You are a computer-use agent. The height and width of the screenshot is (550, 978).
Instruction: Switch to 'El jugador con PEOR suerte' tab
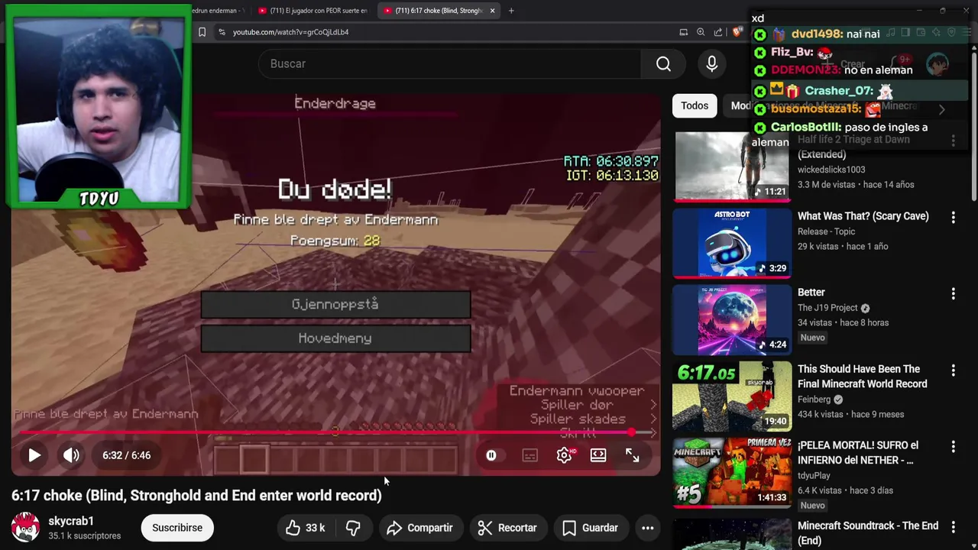pyautogui.click(x=312, y=11)
